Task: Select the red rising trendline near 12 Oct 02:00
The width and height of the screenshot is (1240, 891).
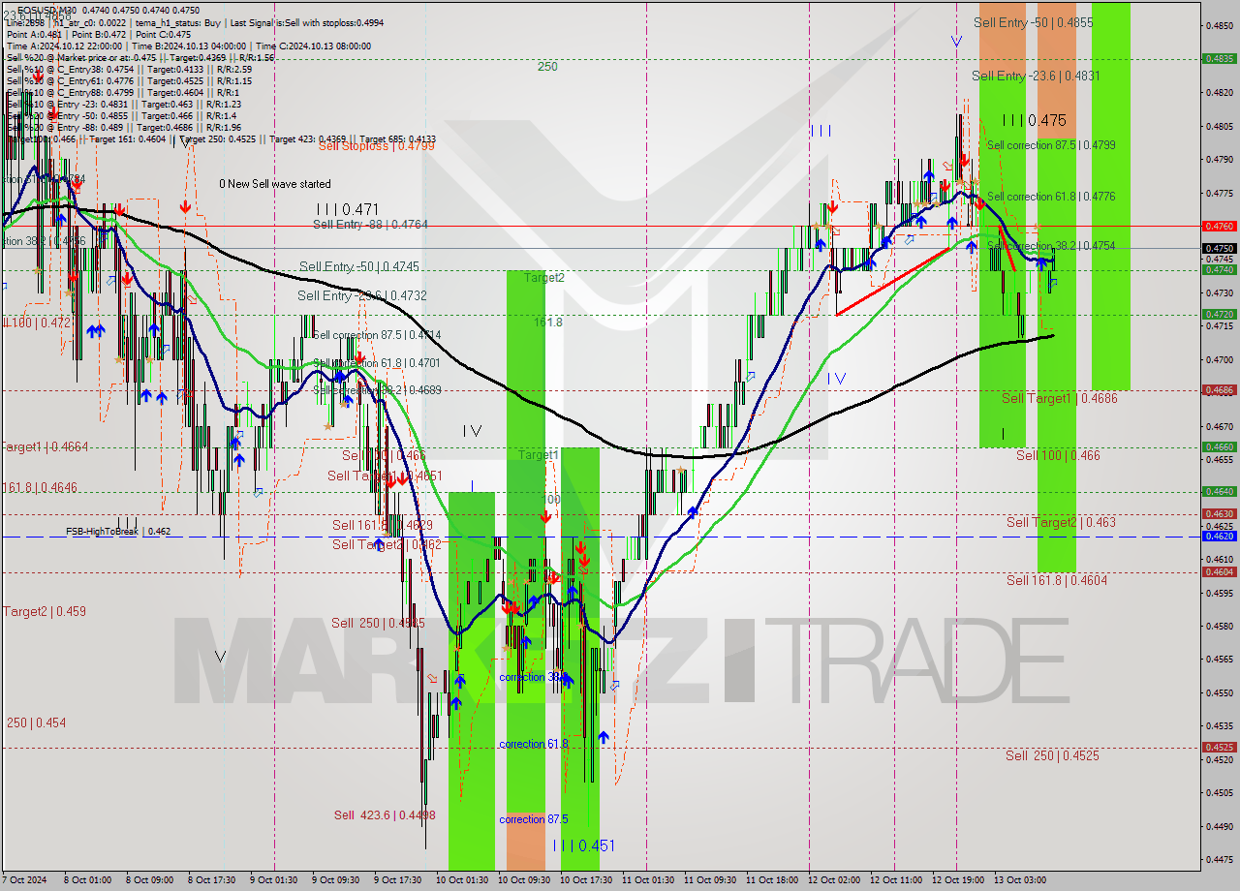Action: click(x=893, y=281)
